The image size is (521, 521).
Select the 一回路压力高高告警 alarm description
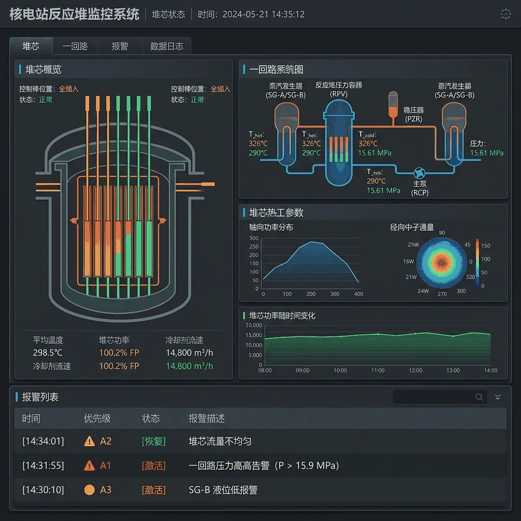[264, 466]
